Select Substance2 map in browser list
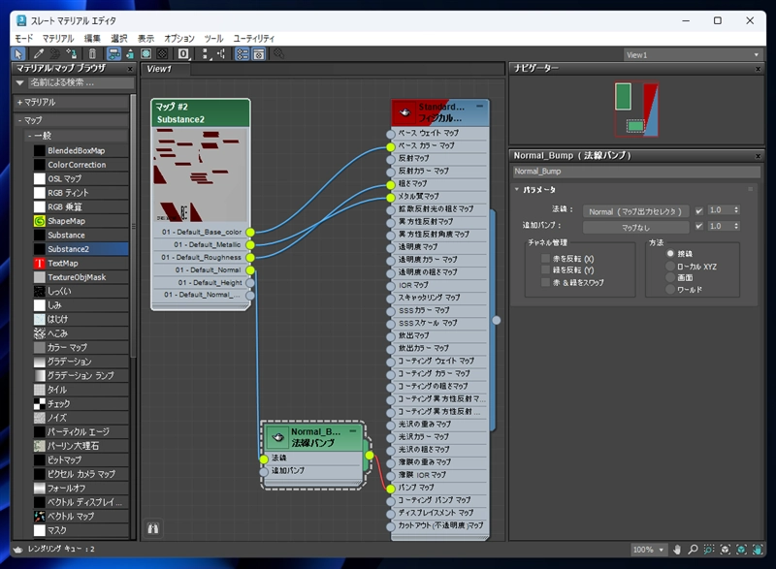Viewport: 776px width, 569px height. (x=66, y=249)
